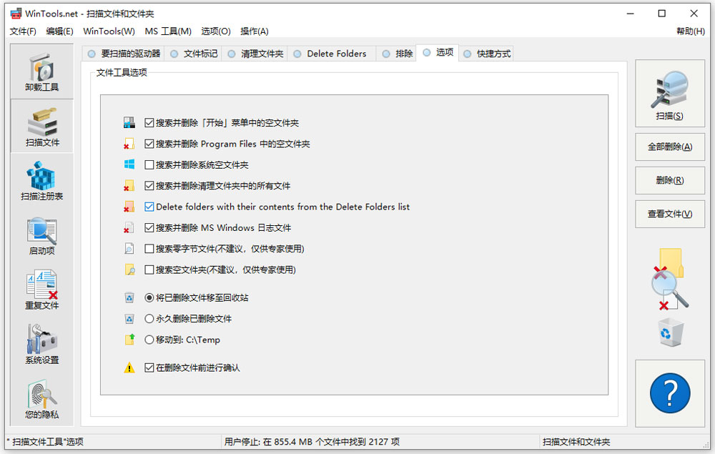Select 移动到: C:\Temp radio button
The width and height of the screenshot is (715, 454).
[149, 340]
